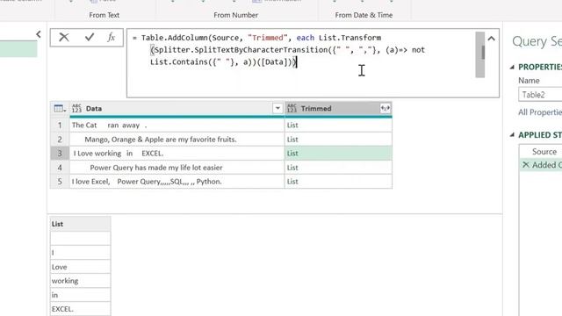Click the highlighted List cell in row 3
The image size is (562, 316).
click(x=338, y=154)
